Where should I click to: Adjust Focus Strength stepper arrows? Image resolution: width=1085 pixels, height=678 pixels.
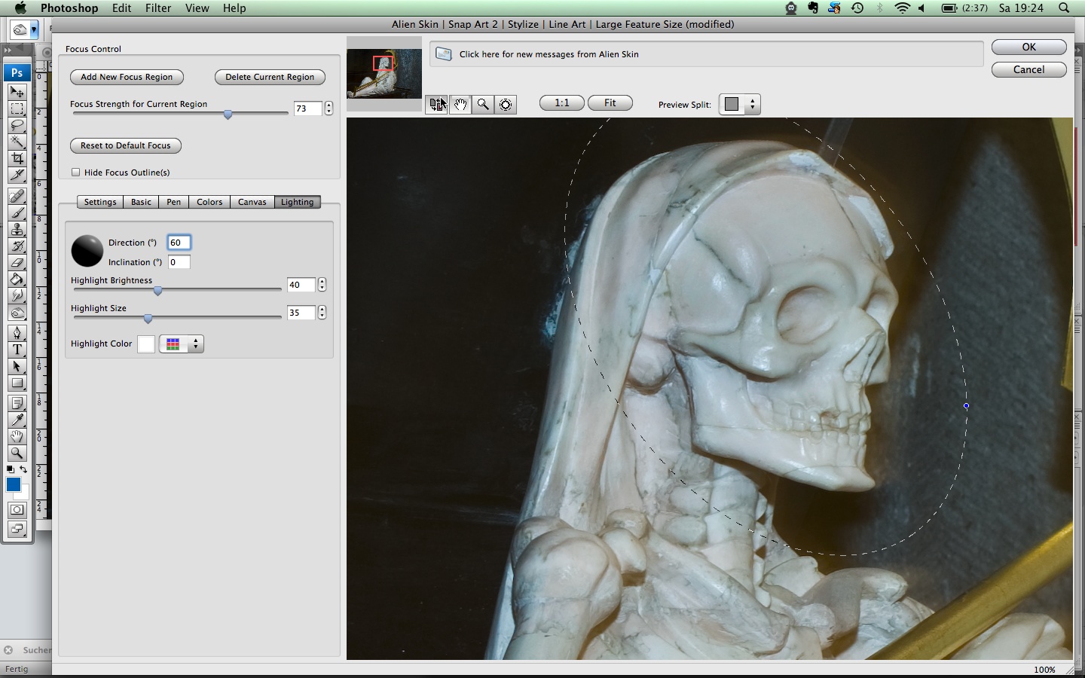coord(329,108)
